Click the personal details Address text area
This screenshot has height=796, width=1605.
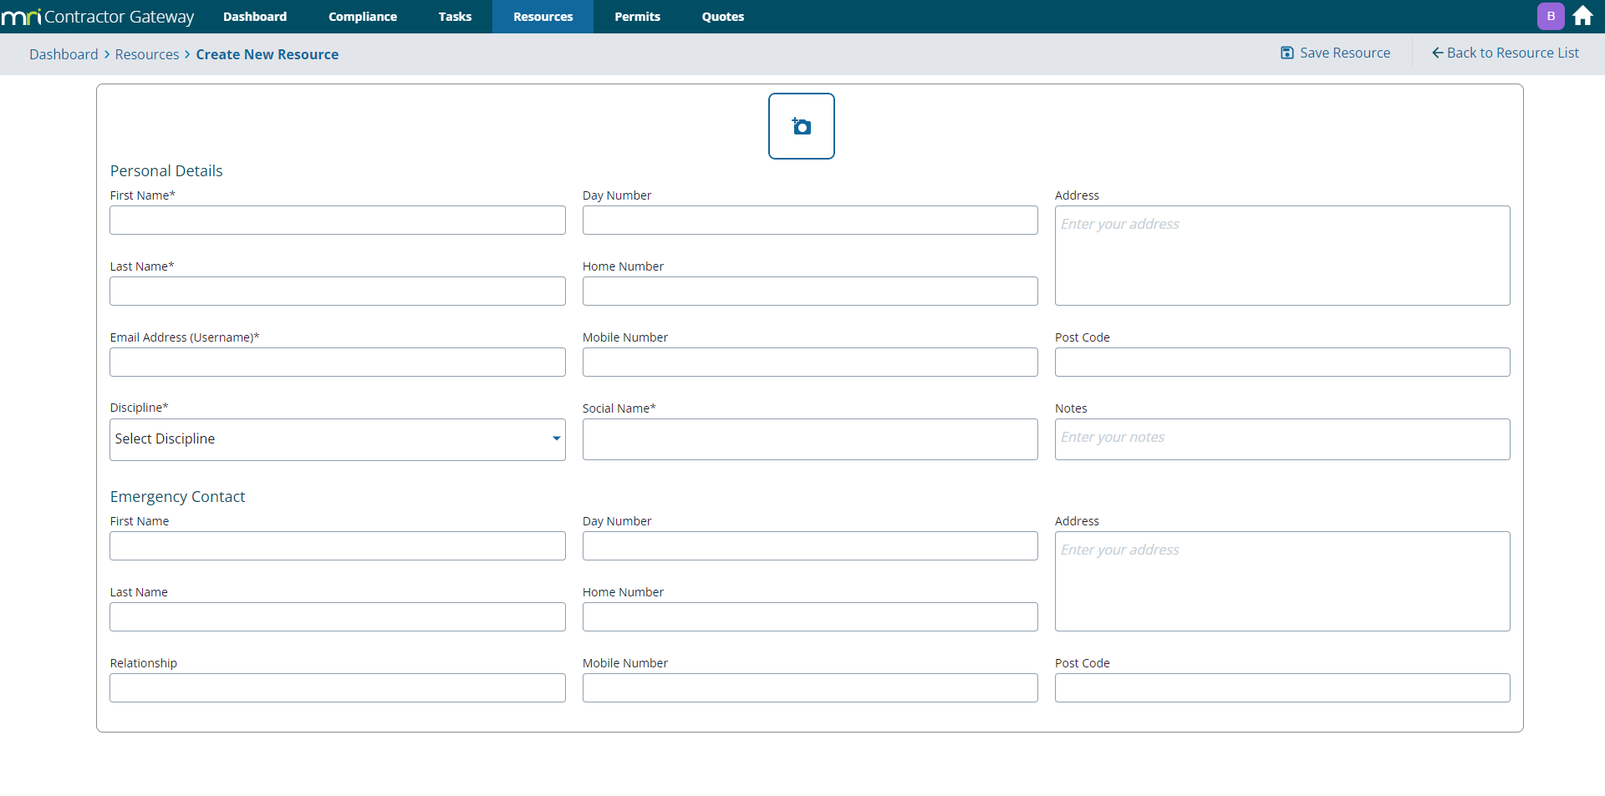click(x=1281, y=256)
